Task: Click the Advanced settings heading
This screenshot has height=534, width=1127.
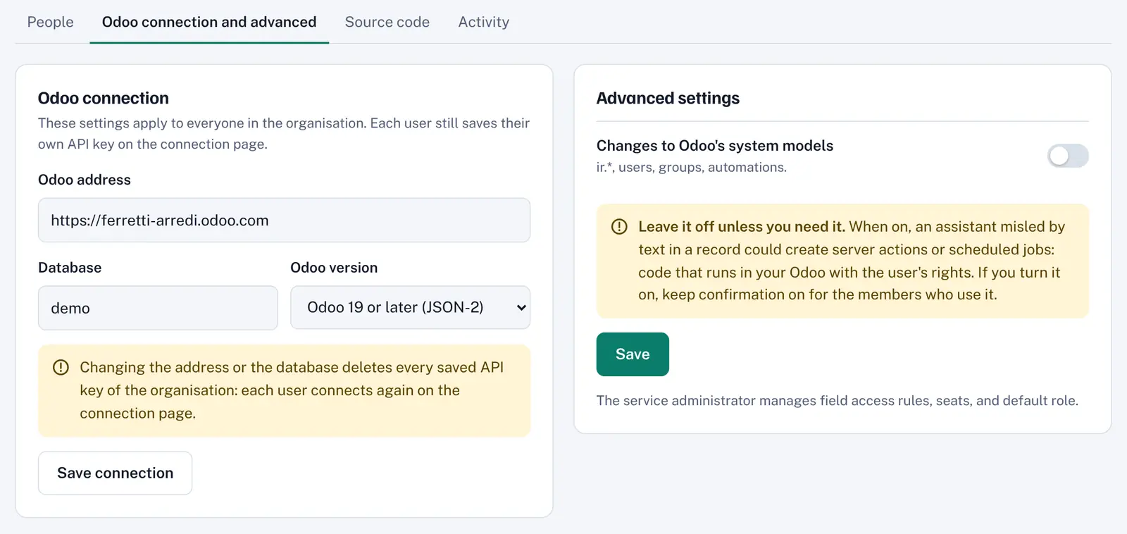Action: tap(668, 98)
